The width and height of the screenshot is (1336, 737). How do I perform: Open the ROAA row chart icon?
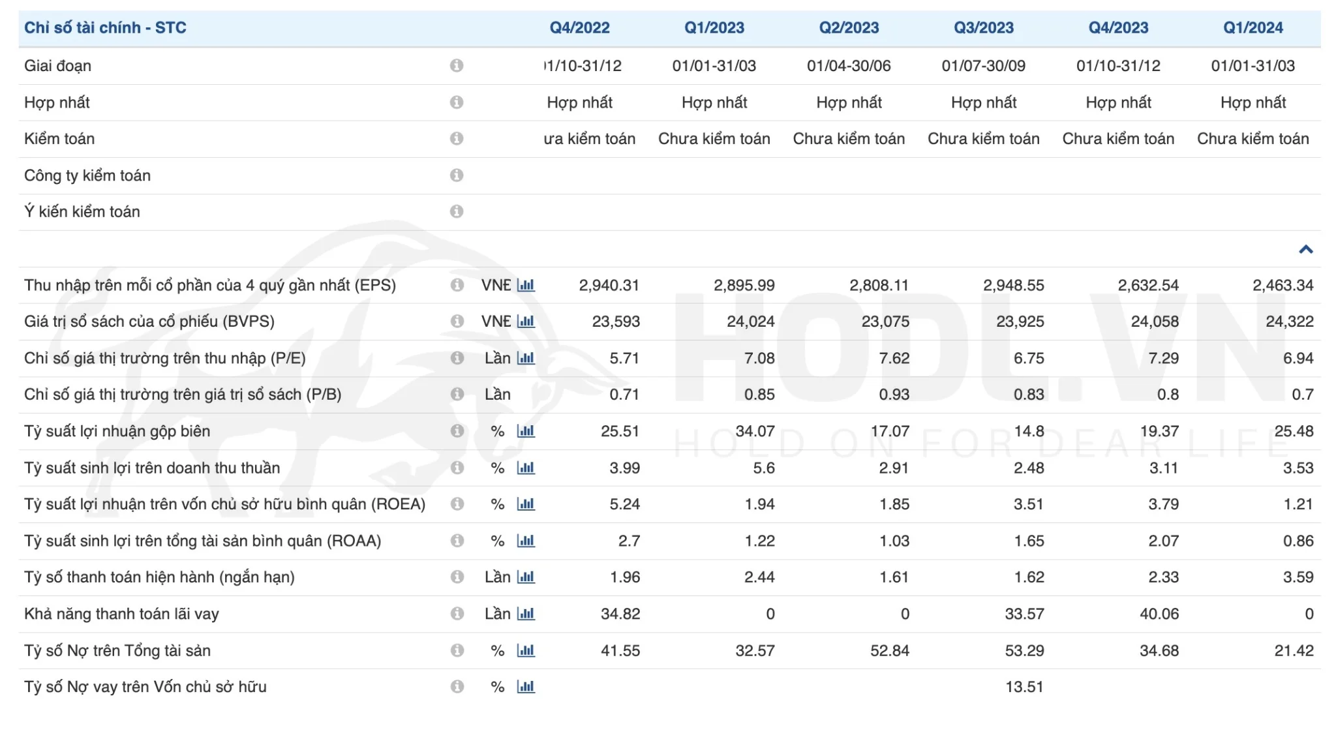pyautogui.click(x=525, y=541)
